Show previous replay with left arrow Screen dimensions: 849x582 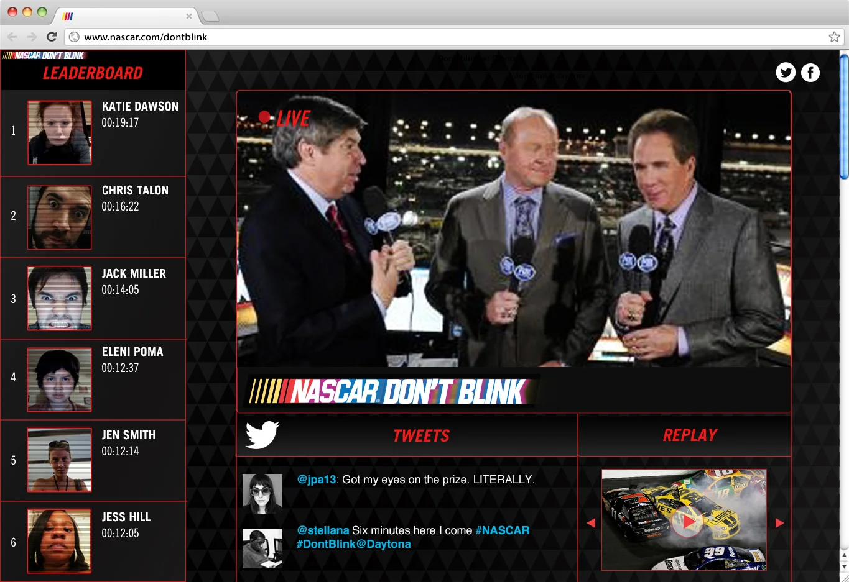(591, 523)
